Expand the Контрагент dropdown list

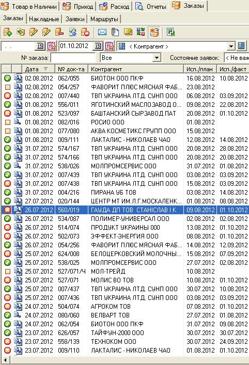tap(230, 46)
